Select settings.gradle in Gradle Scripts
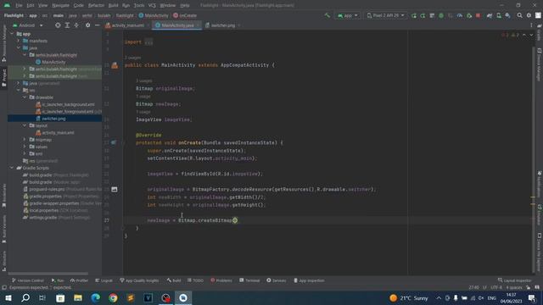Viewport: 543px width, 305px height. [x=56, y=218]
